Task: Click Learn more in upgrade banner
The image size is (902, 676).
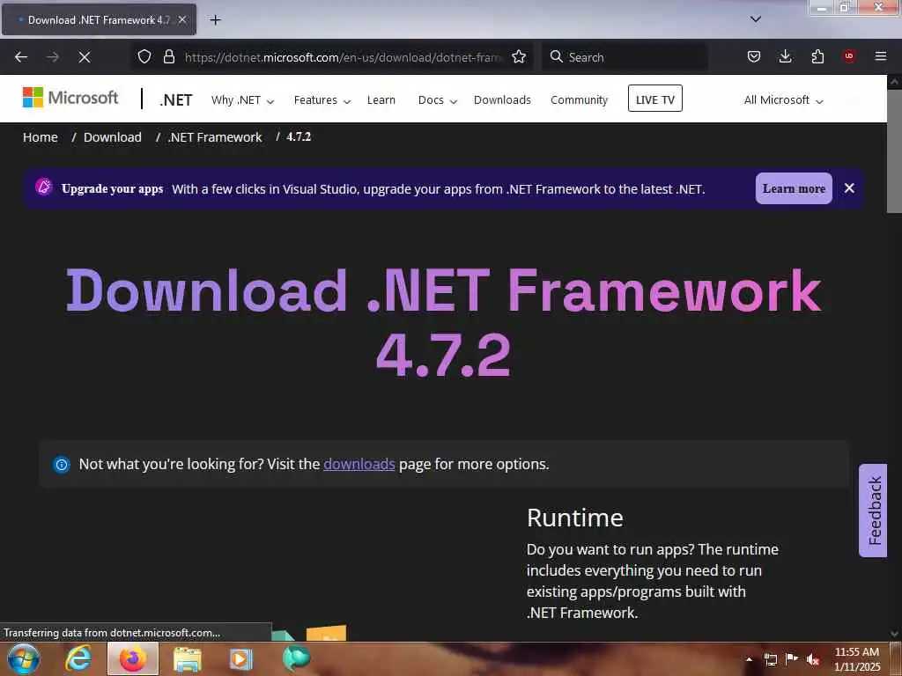Action: coord(794,188)
